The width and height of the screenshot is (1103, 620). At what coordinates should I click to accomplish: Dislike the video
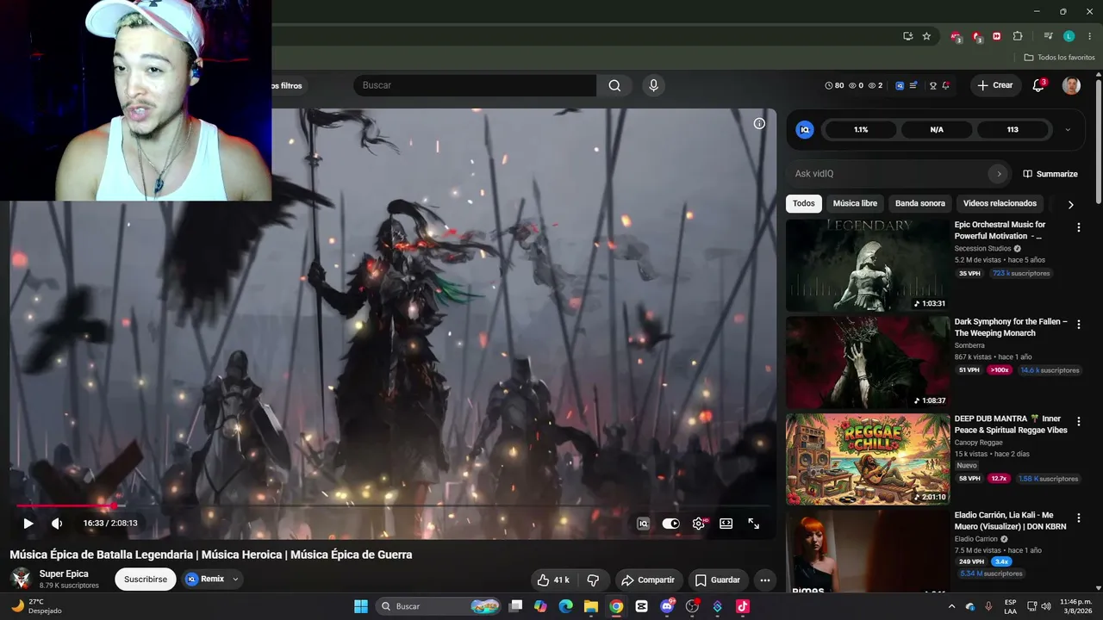[x=593, y=580]
